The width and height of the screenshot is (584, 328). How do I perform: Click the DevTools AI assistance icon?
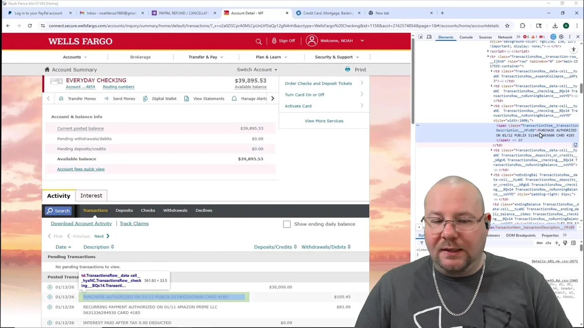click(553, 37)
